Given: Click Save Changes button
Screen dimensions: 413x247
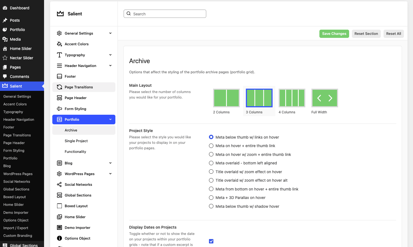Looking at the screenshot, I should (334, 34).
